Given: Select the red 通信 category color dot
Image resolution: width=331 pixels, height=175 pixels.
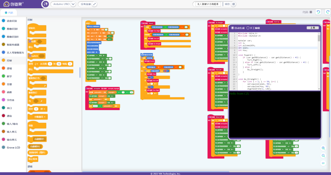Looking at the screenshot, I should coord(3,116).
